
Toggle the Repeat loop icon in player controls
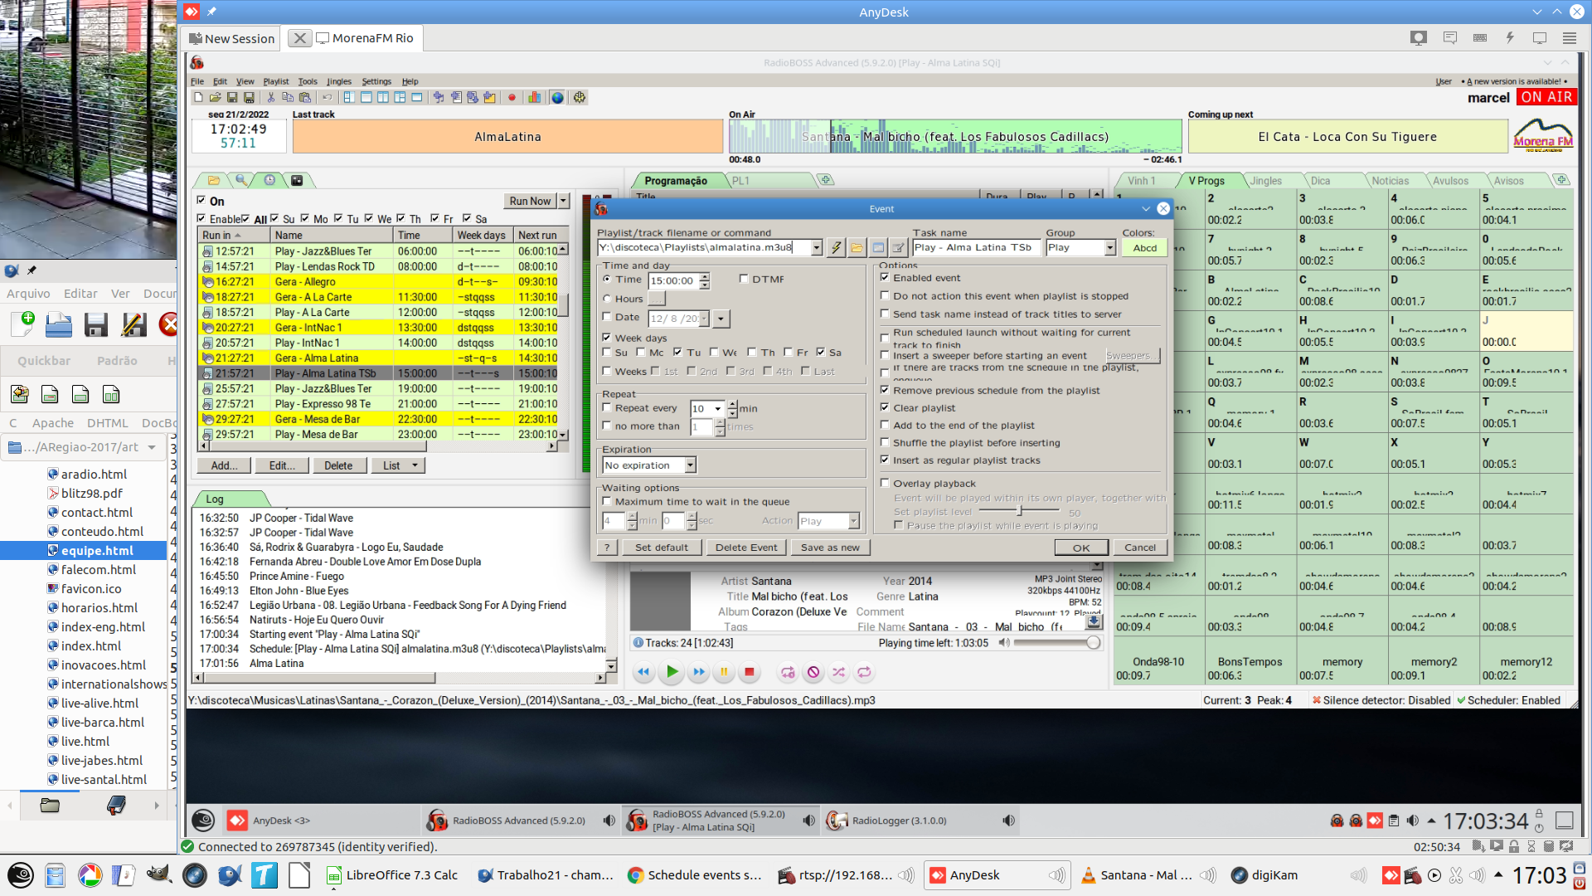click(x=865, y=672)
